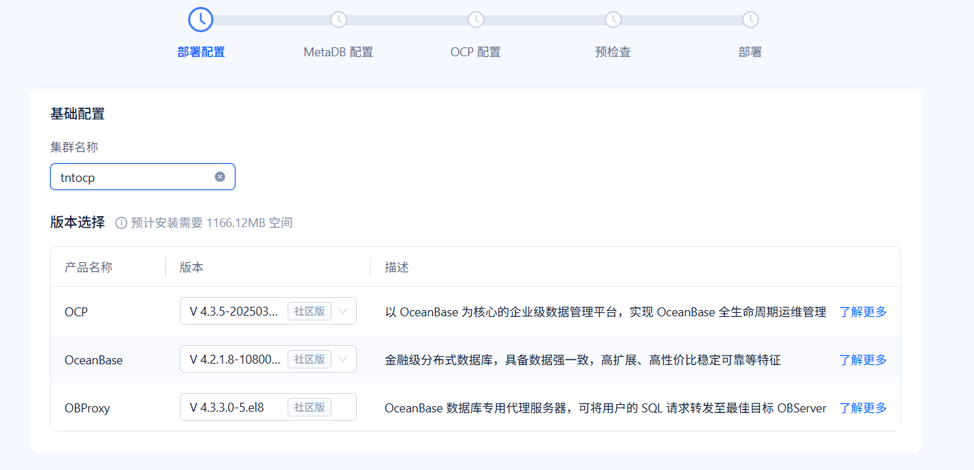Click the 部署 step clock icon
974x470 pixels.
click(750, 19)
